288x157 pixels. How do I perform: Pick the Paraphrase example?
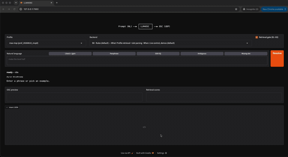(x=114, y=54)
